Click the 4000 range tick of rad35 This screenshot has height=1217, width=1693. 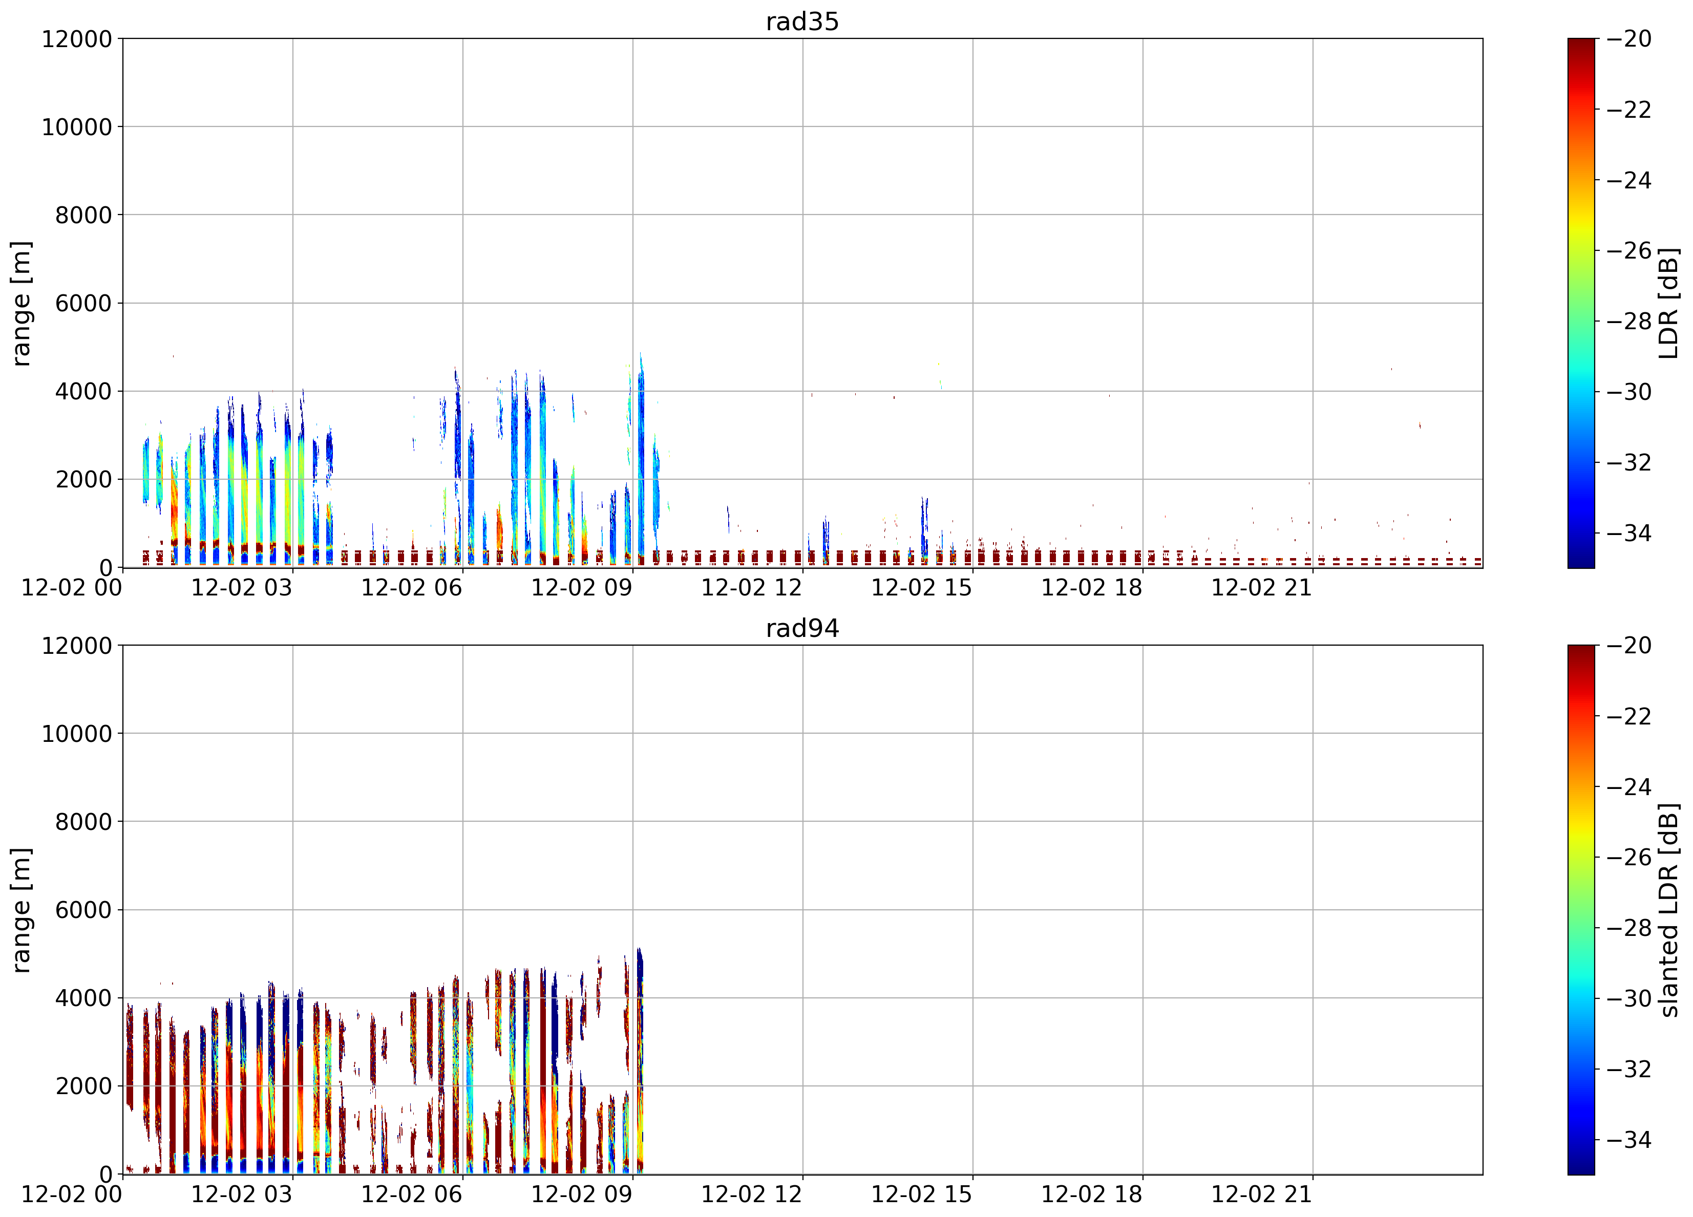83,391
